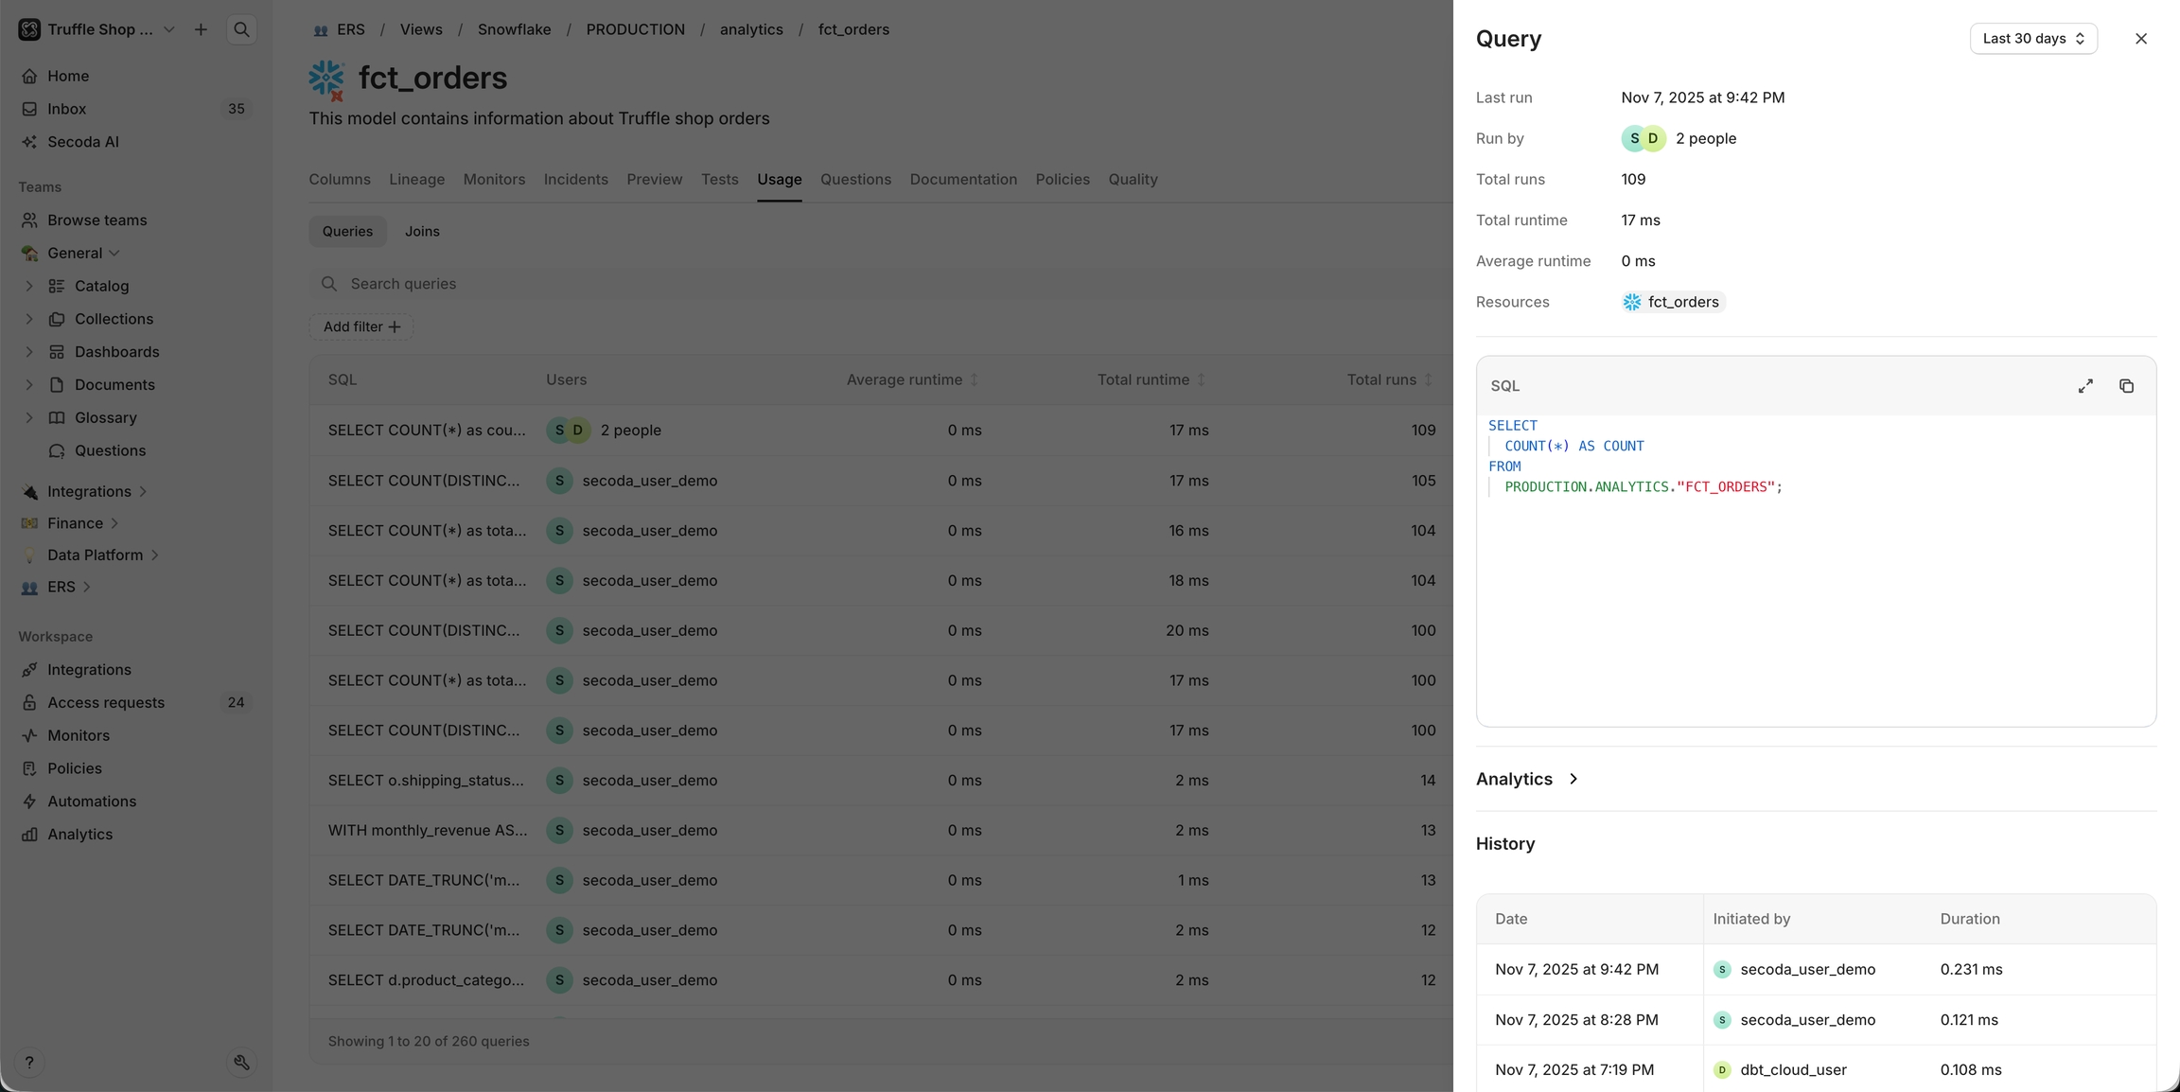Expand the Catalog tree item
Image resolution: width=2180 pixels, height=1092 pixels.
click(x=28, y=286)
